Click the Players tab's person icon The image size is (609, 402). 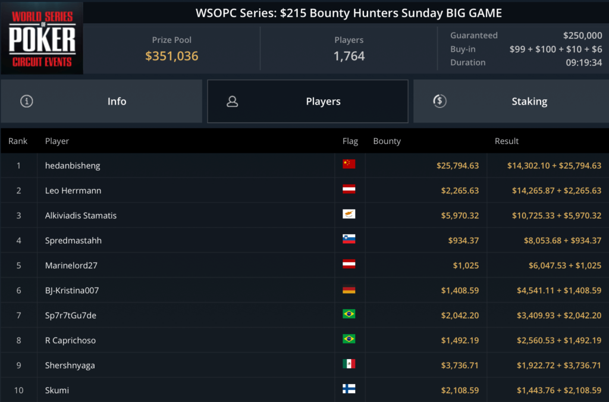233,102
